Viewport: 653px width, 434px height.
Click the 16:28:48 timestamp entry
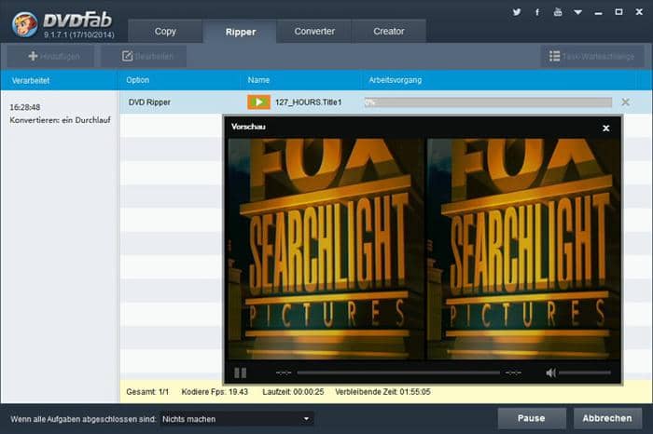click(x=25, y=107)
